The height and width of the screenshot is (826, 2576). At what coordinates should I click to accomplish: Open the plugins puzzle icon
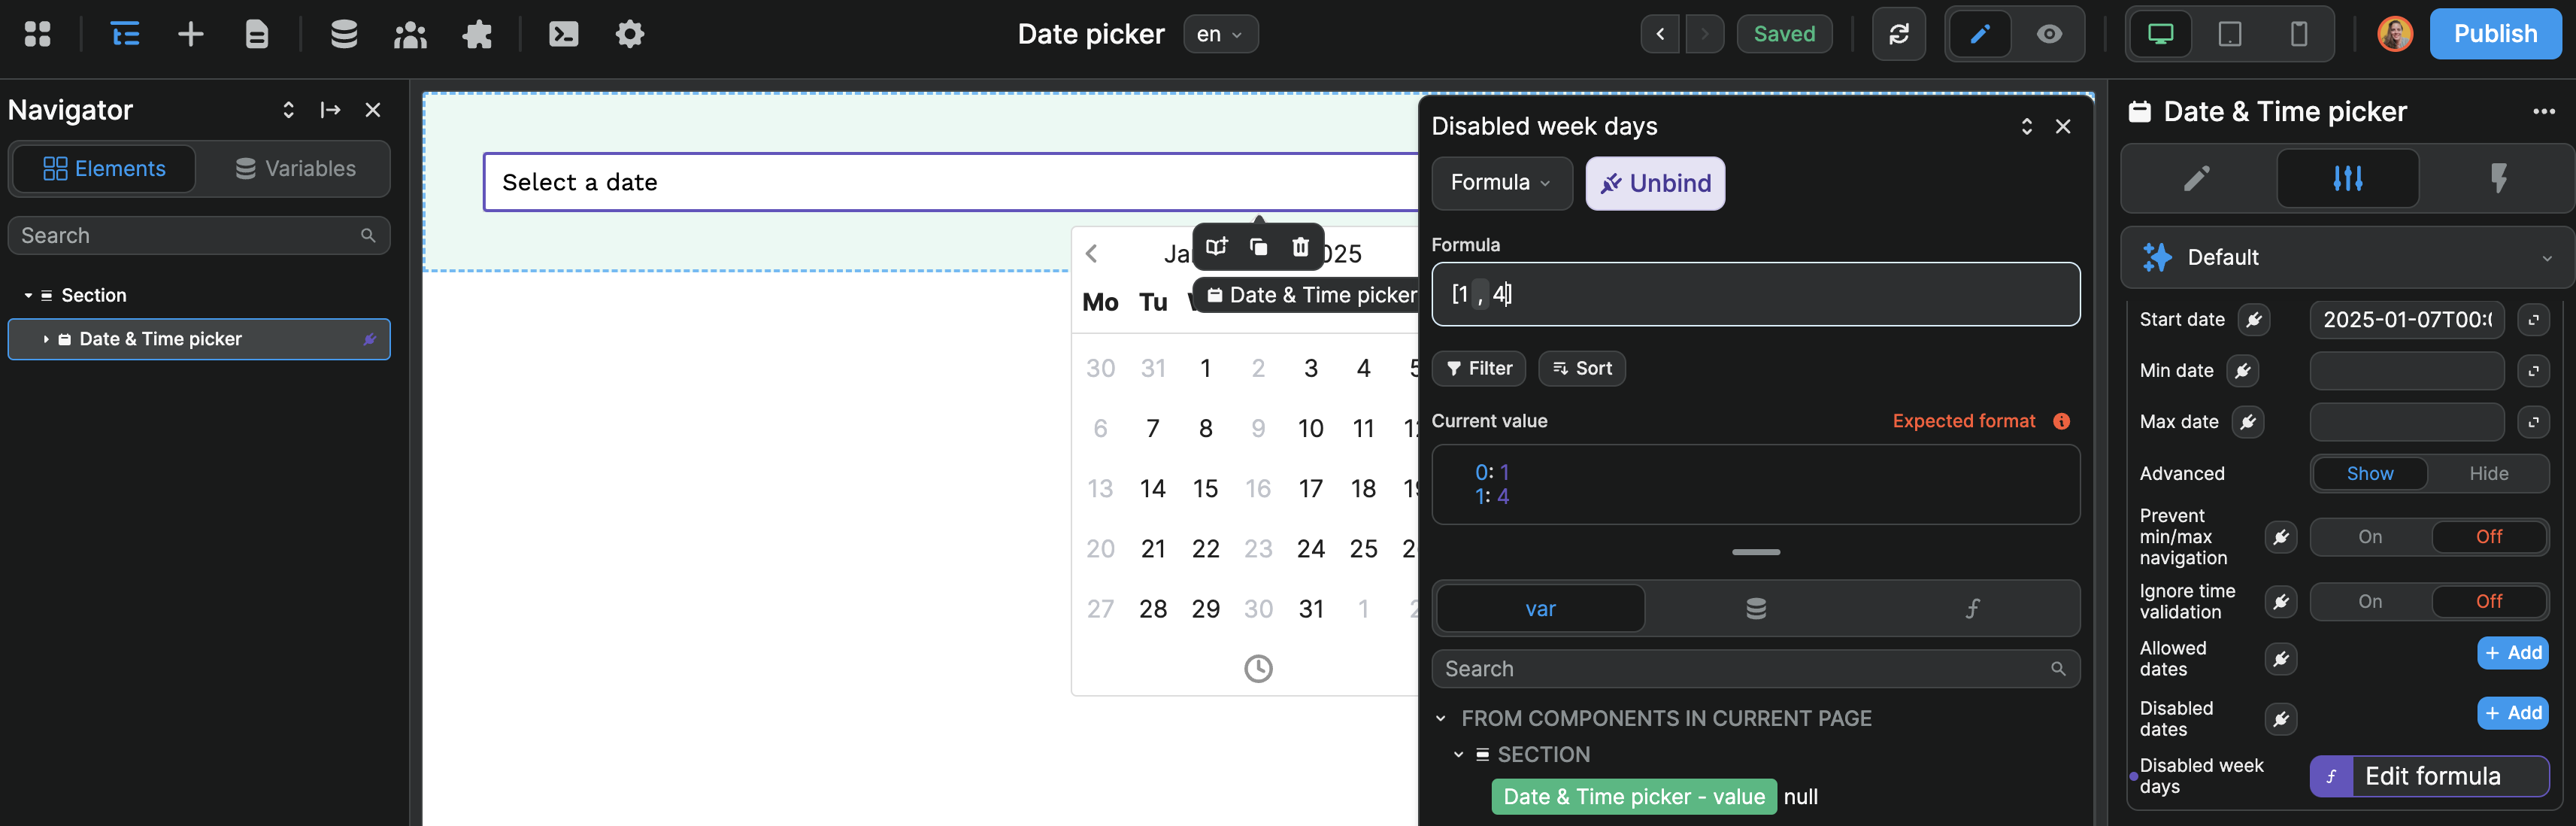(477, 34)
